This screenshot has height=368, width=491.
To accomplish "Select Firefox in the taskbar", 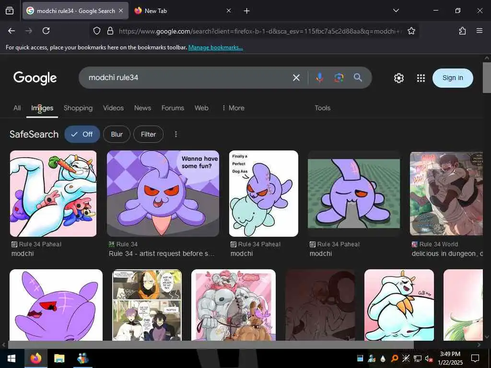I will click(36, 358).
